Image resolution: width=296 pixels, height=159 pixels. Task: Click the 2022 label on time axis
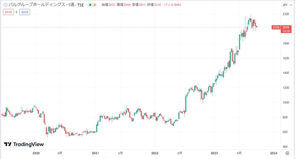pos(155,153)
